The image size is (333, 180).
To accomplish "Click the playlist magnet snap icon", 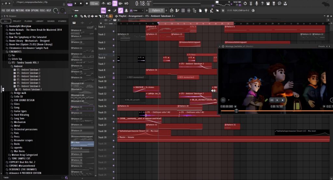I will click(76, 16).
